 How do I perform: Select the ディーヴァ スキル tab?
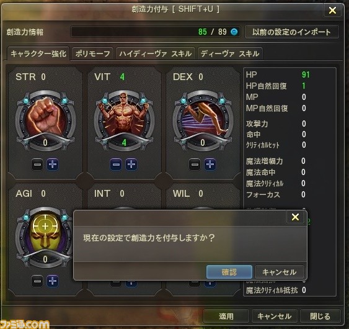click(x=230, y=54)
